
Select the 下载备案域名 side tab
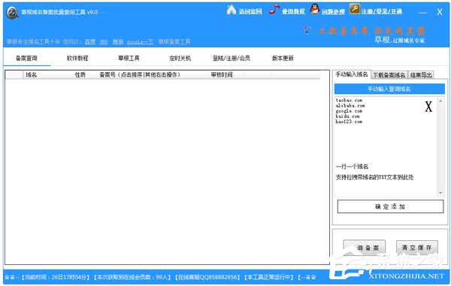[389, 75]
